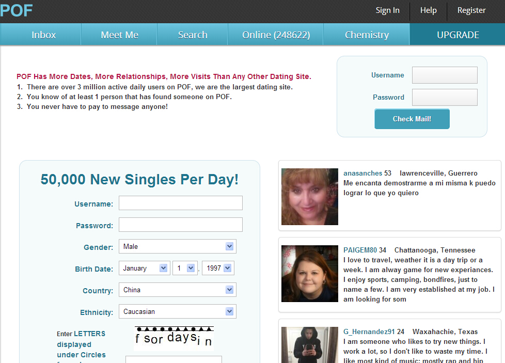Click the PAIGEM80 username link
505x363 pixels.
360,250
